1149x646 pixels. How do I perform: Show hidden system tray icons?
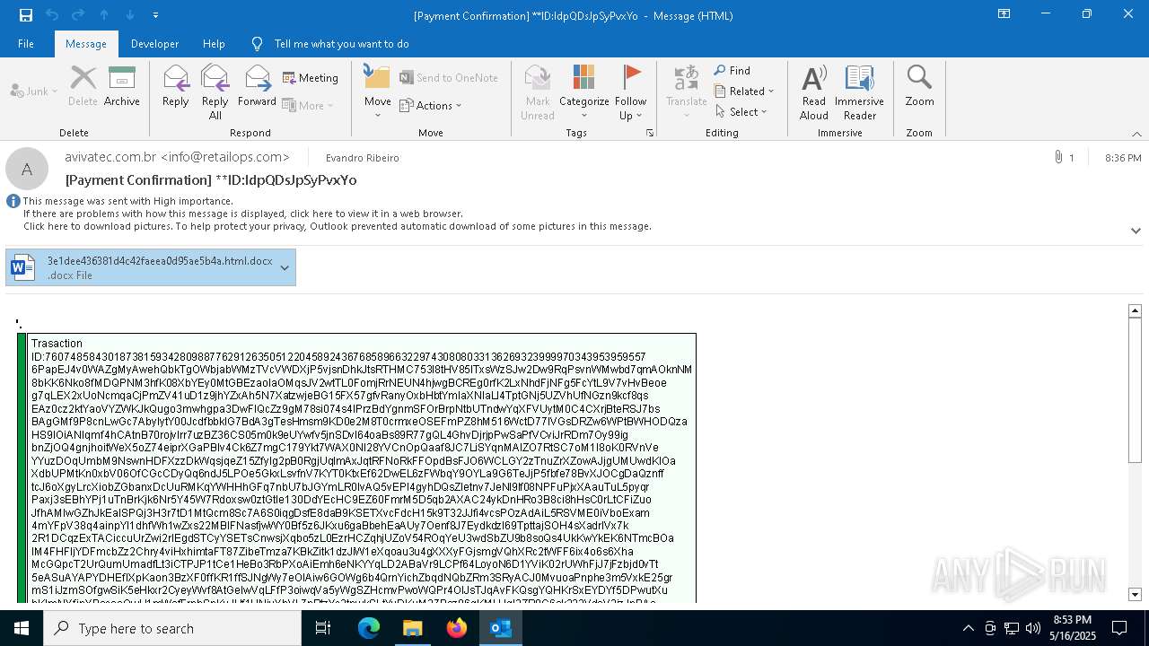click(x=968, y=628)
